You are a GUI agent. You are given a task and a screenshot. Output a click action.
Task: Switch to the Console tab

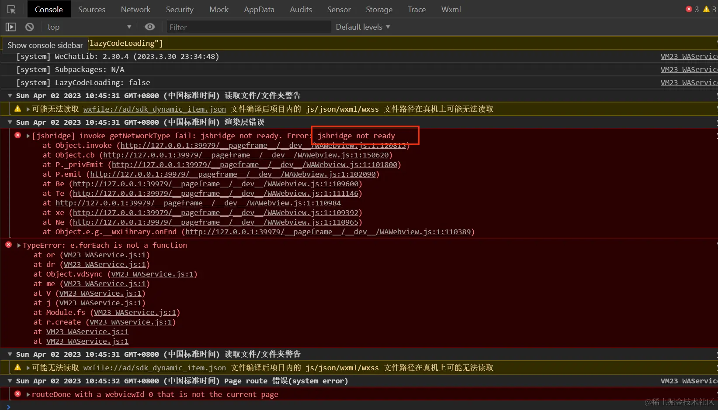49,9
